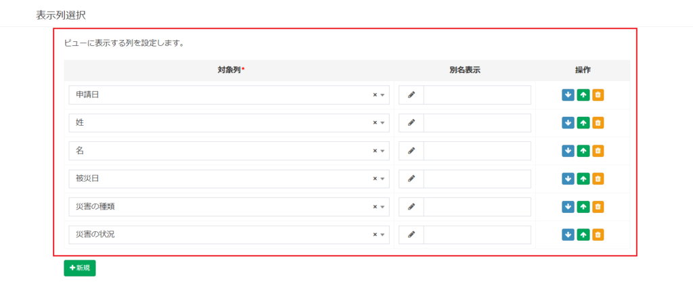Delete the 申請日 row using orange trash icon

(598, 95)
